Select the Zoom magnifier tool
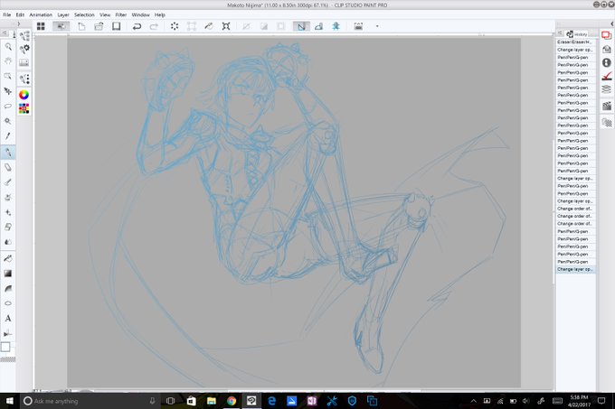 coord(8,47)
